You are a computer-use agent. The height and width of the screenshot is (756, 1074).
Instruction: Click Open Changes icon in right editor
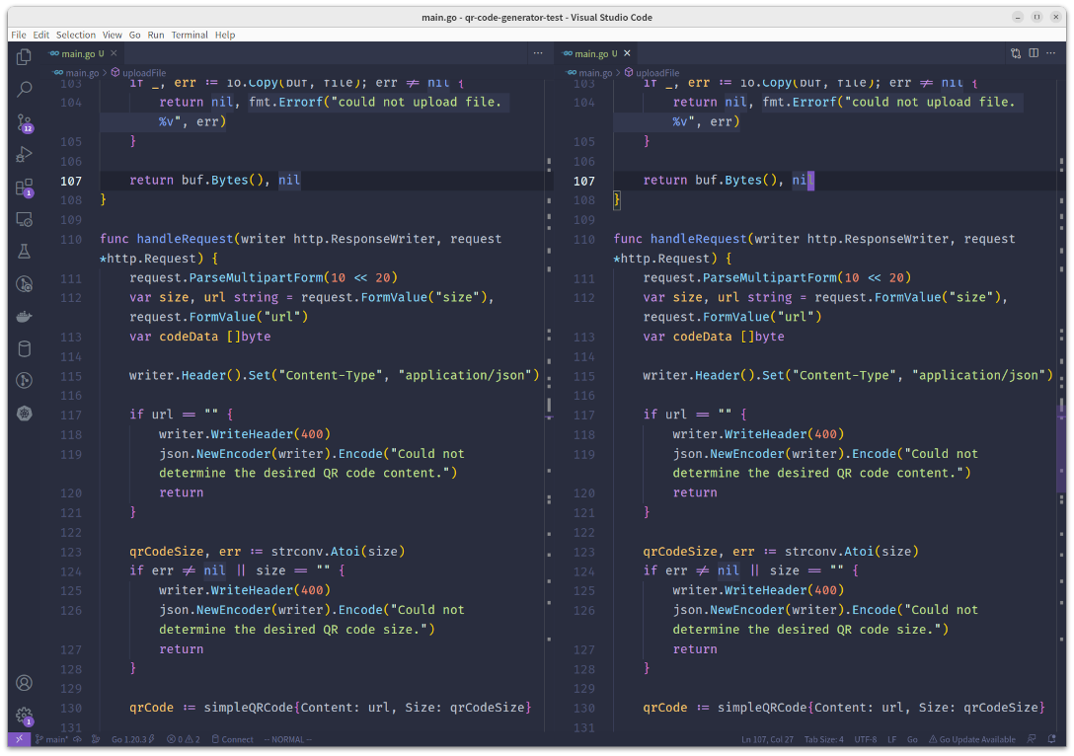[x=1016, y=53]
